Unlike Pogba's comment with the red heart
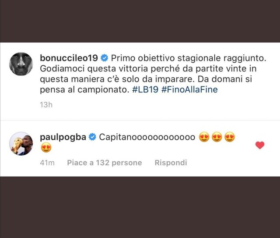Viewport: 280px width, 238px height. [x=260, y=145]
